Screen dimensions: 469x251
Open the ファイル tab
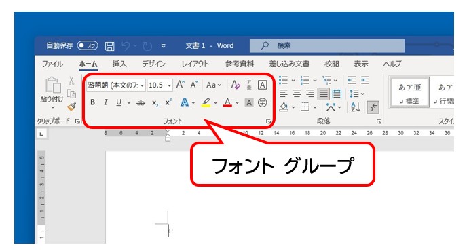[x=53, y=64]
